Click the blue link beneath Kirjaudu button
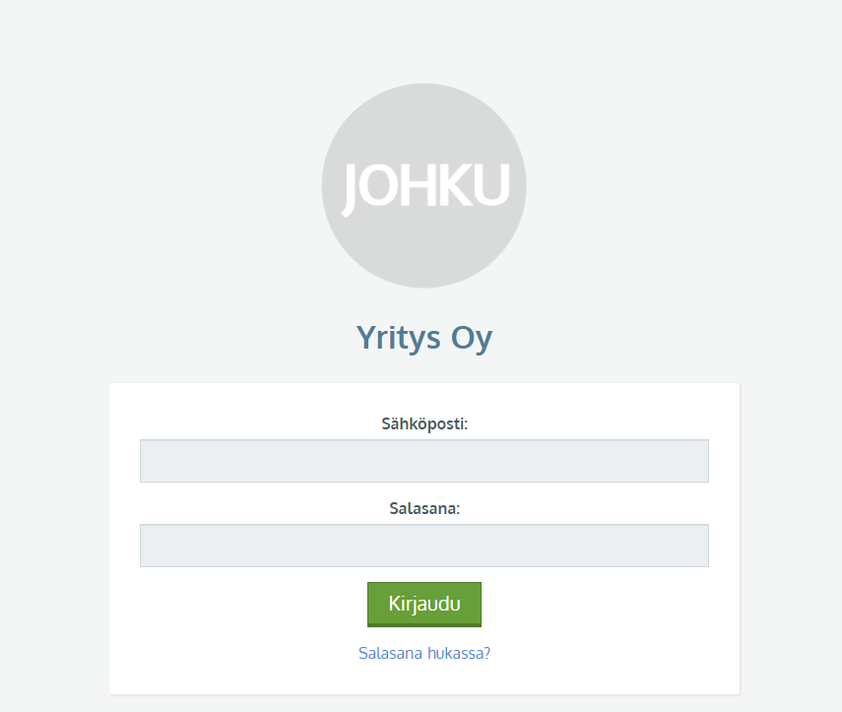This screenshot has height=712, width=842. (x=424, y=653)
